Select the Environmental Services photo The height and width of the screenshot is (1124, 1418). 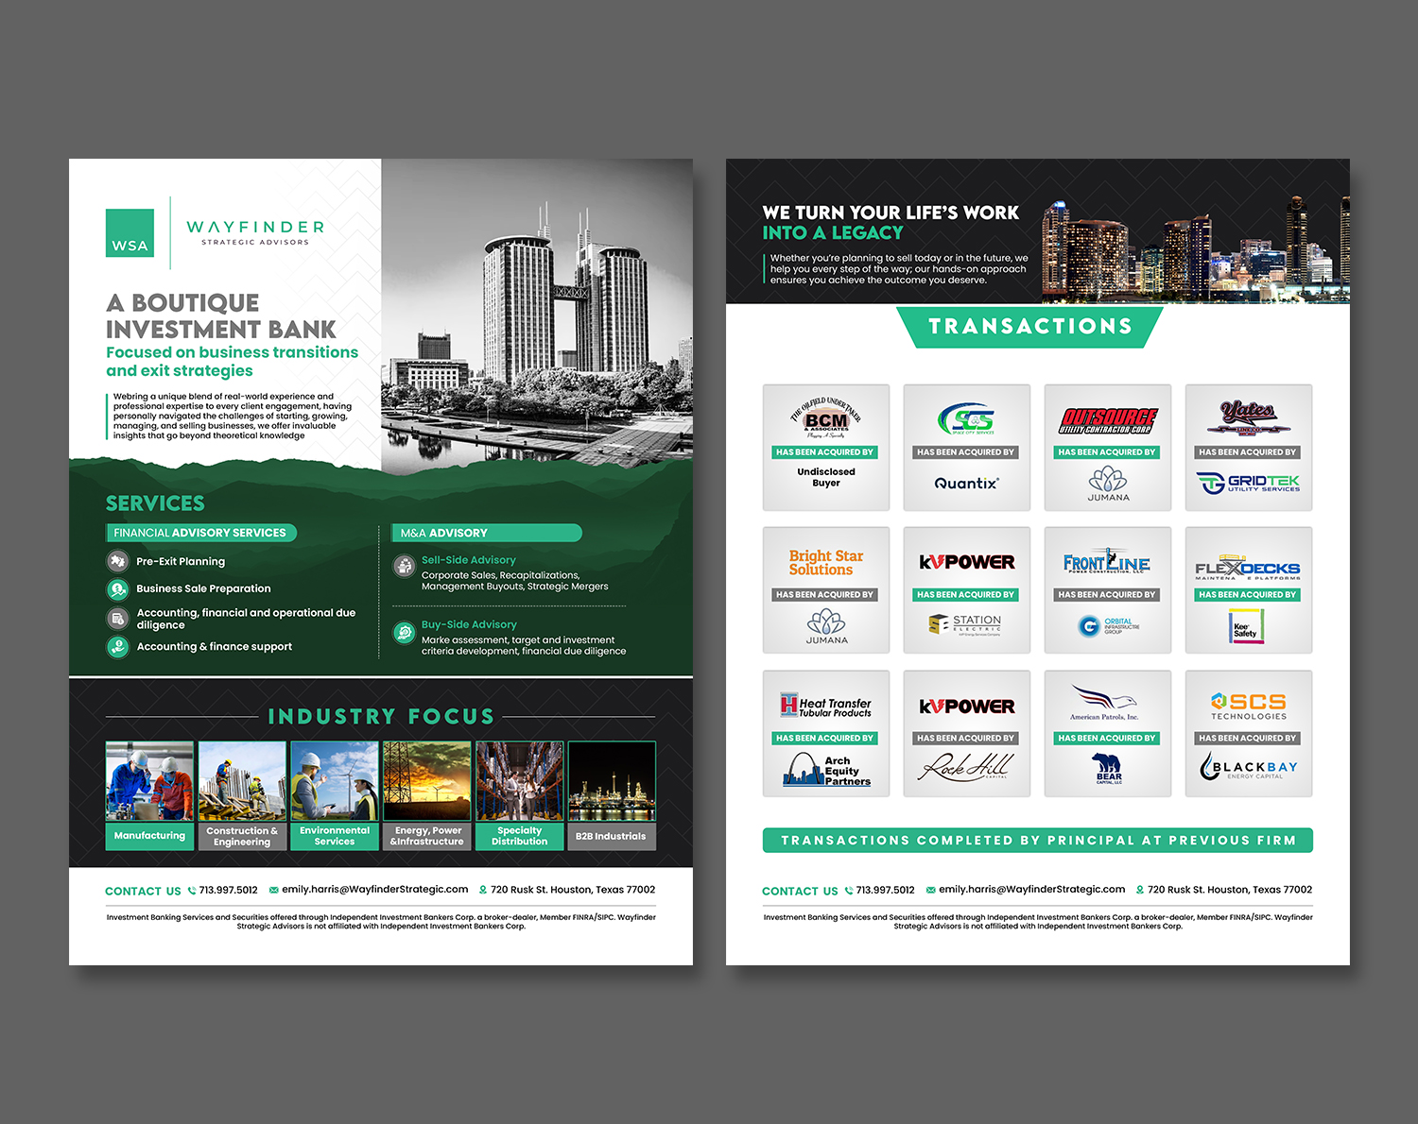(x=335, y=781)
